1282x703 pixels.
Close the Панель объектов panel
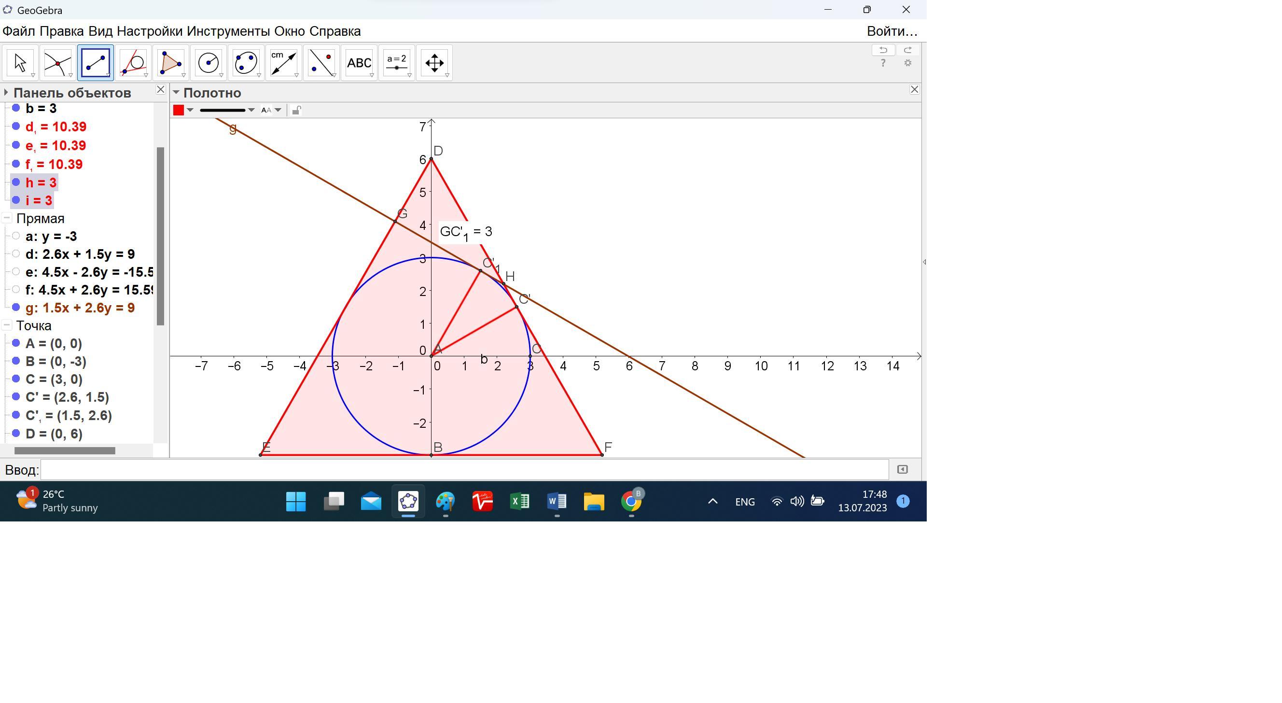click(160, 90)
